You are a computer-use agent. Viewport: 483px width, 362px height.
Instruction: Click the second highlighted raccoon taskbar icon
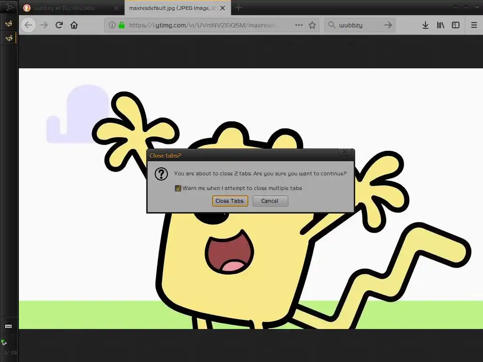[x=9, y=38]
